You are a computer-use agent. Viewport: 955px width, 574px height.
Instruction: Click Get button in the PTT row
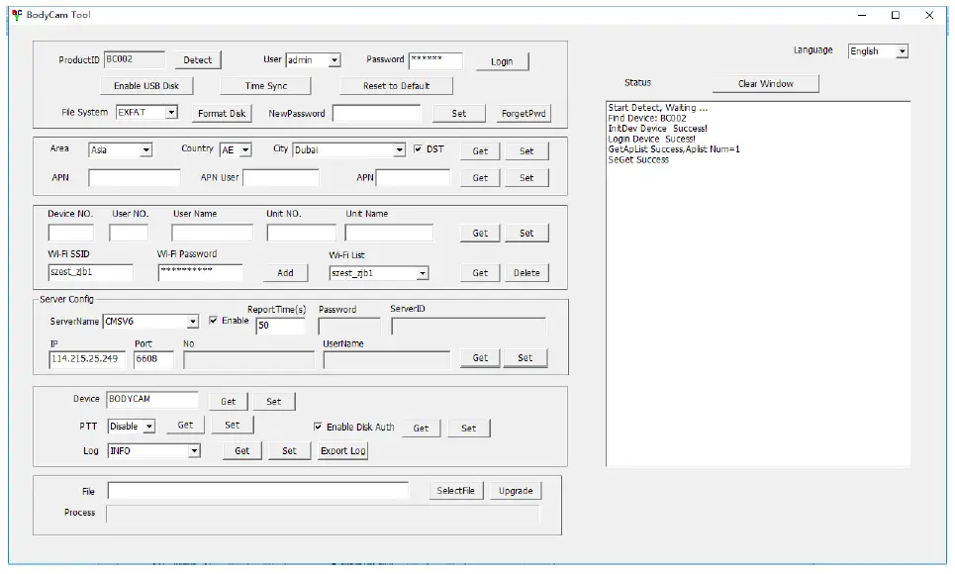185,426
